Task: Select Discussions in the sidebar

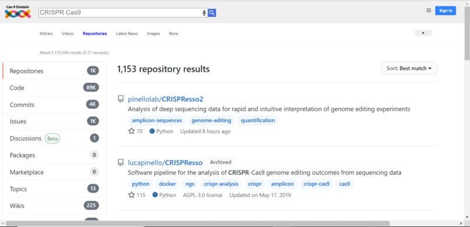Action: point(54,138)
